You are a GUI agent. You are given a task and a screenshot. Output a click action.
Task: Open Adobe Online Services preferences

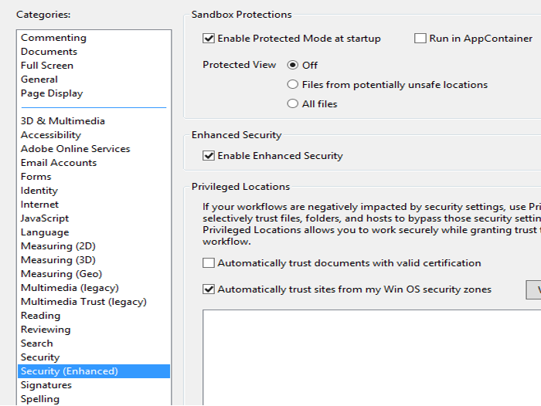pos(75,149)
